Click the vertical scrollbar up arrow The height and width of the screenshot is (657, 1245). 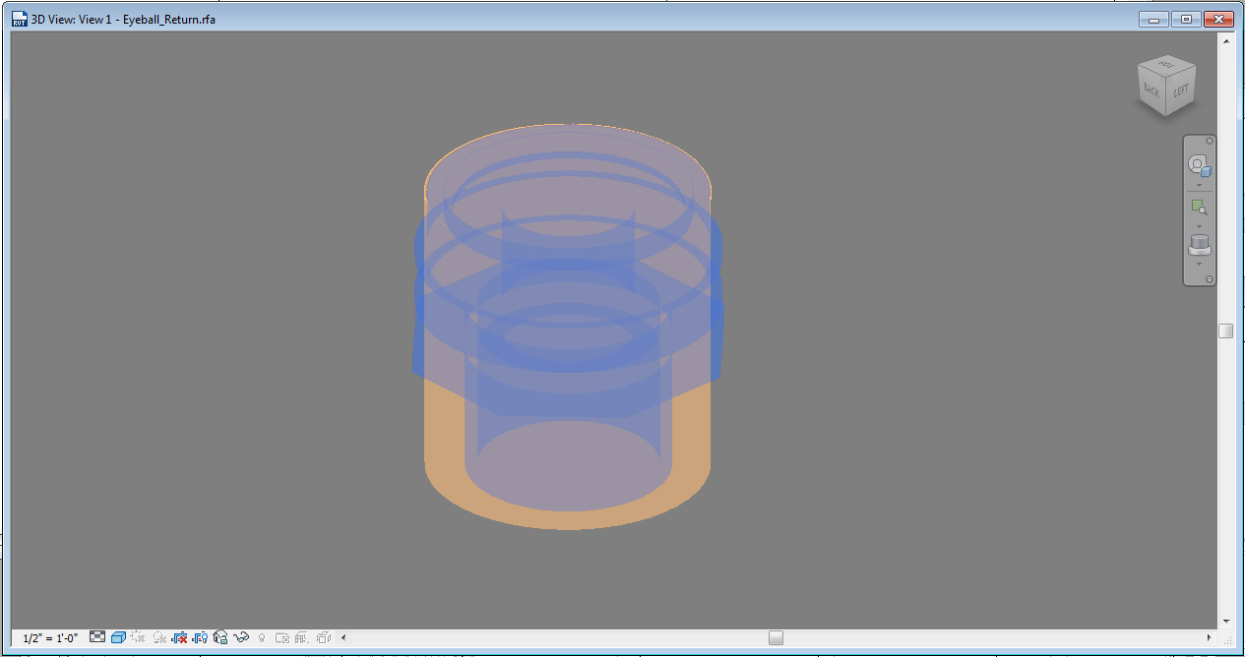point(1225,40)
